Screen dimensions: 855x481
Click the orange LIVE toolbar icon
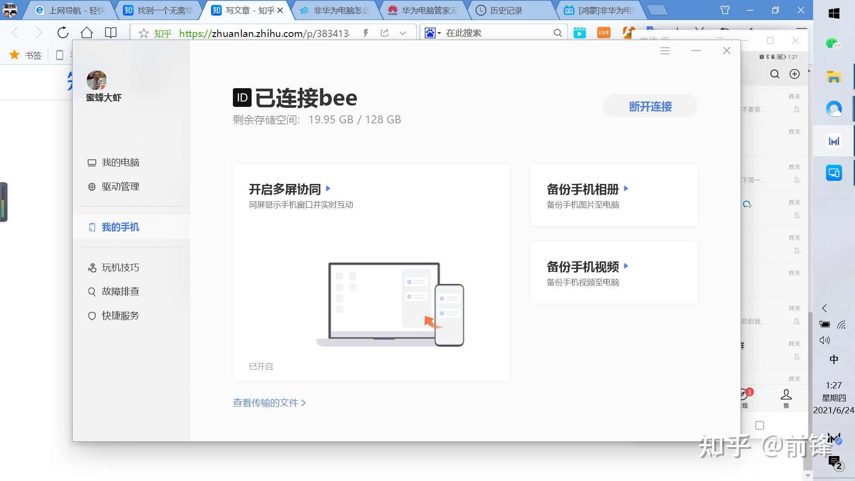click(604, 33)
